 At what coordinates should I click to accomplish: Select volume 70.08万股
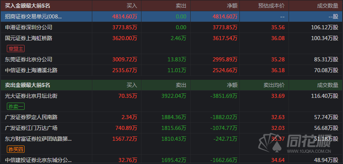[326, 70]
